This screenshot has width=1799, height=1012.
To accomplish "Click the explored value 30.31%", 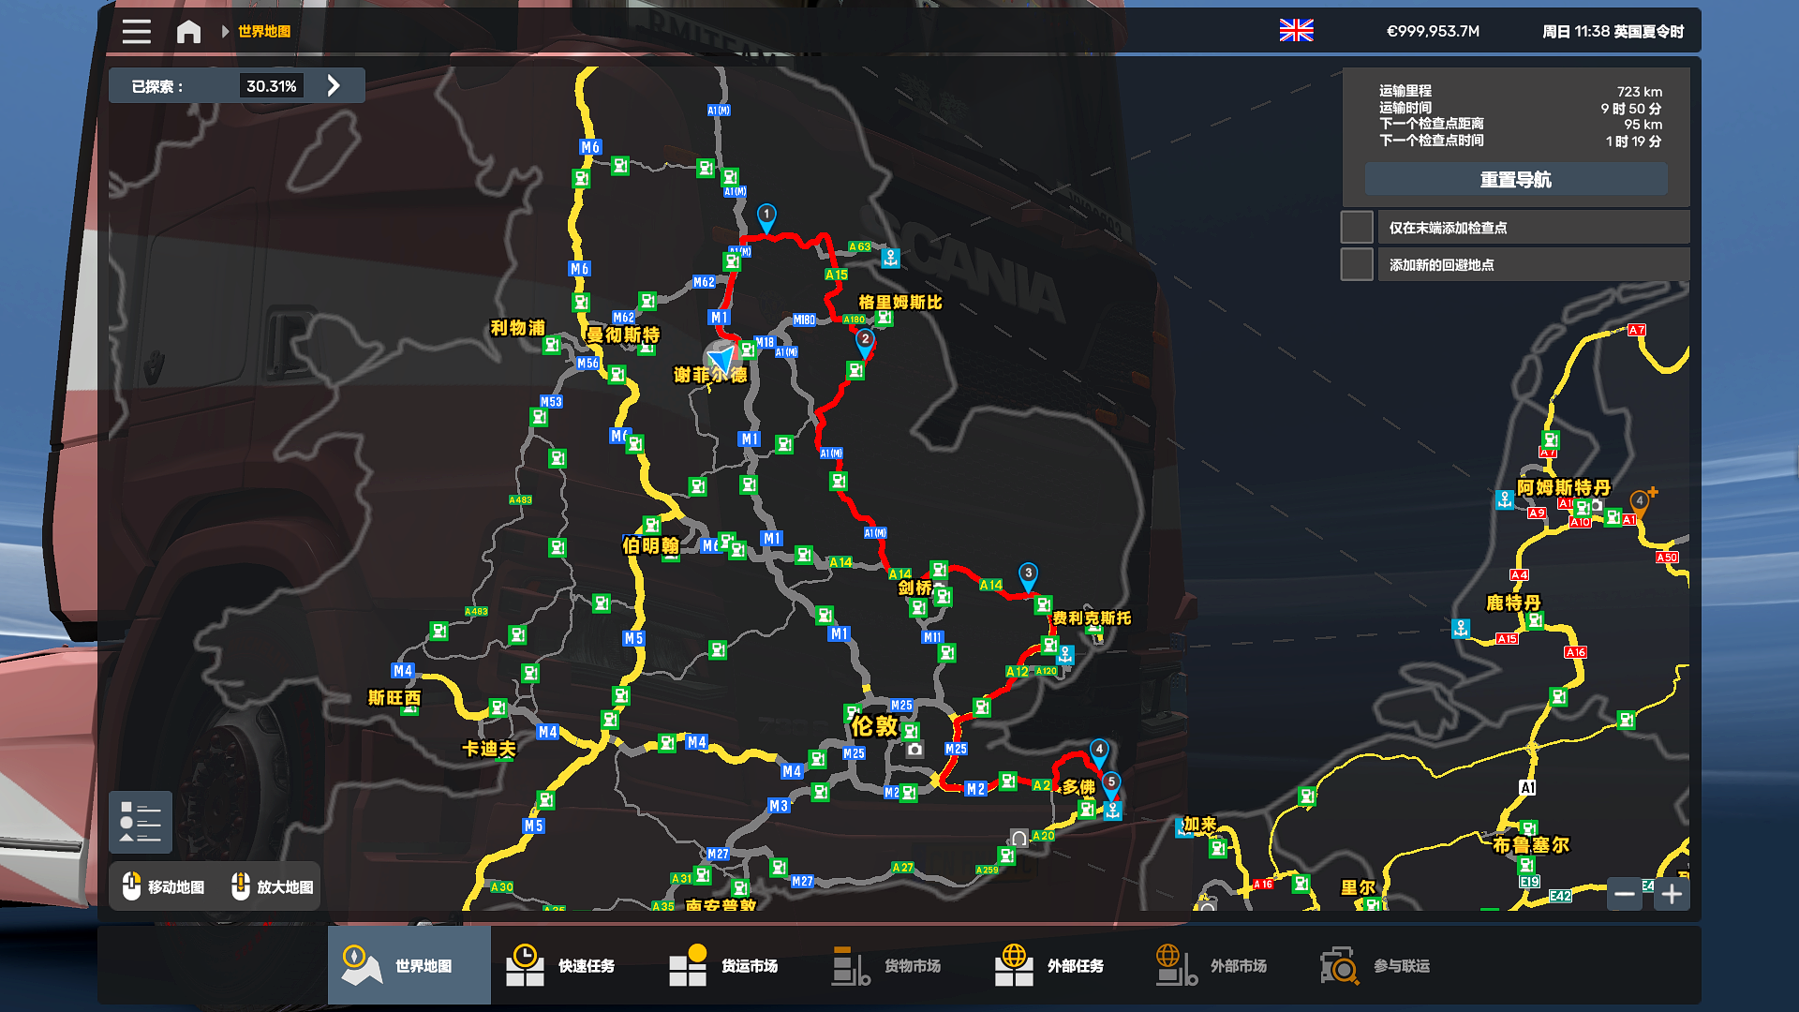I will (272, 86).
